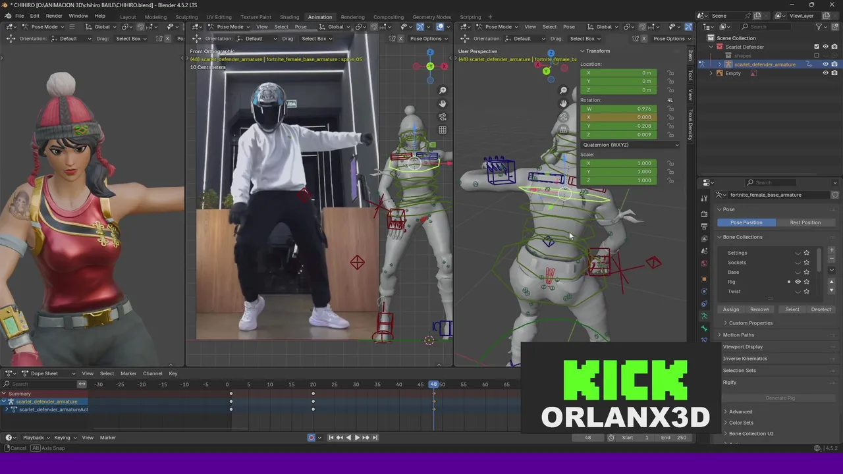Open the Render menu
This screenshot has height=474, width=843.
pos(54,16)
